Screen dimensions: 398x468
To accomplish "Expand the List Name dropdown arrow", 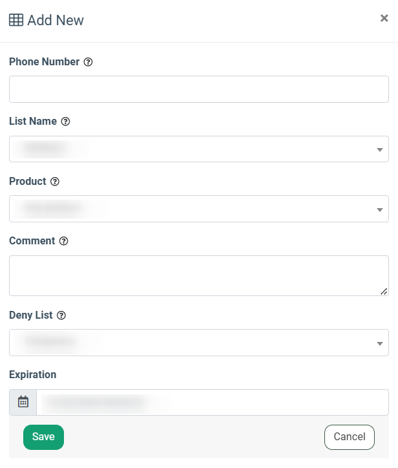I will coord(380,149).
